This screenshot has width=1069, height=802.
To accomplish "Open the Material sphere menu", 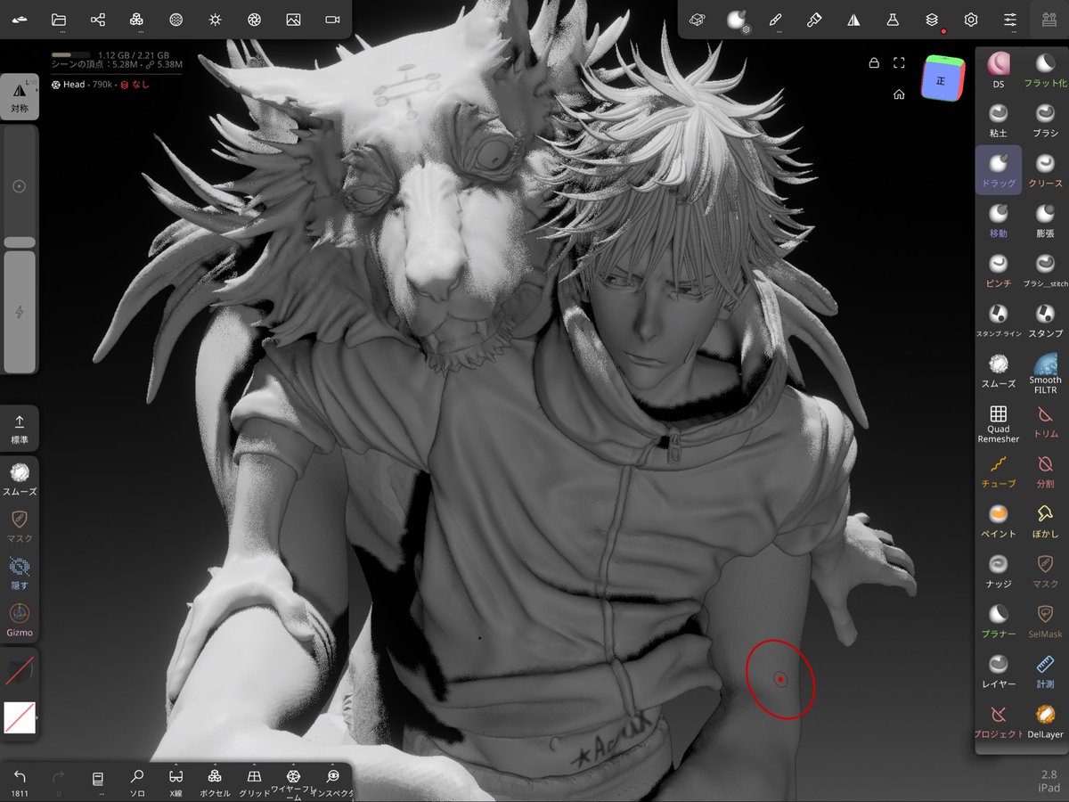I will pyautogui.click(x=176, y=20).
